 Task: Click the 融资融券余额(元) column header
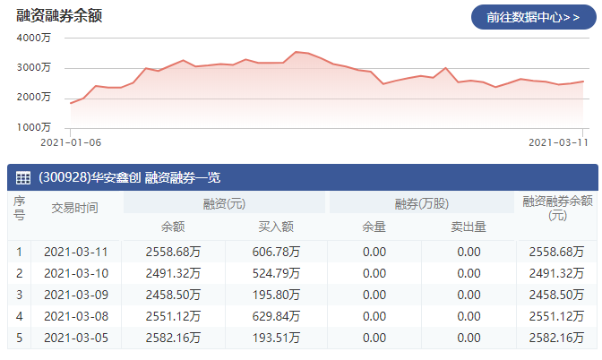(x=557, y=208)
